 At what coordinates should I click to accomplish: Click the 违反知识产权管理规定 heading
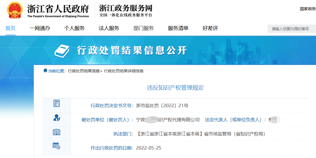pyautogui.click(x=175, y=88)
